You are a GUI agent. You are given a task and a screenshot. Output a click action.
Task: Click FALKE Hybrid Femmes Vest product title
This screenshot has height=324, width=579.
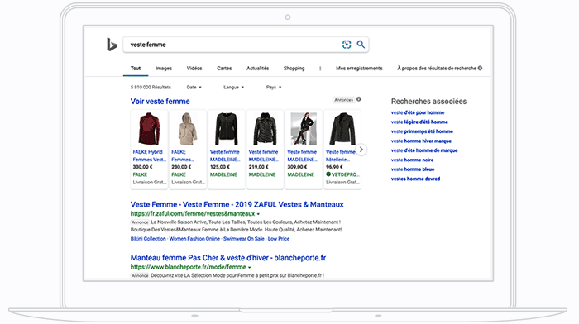(x=149, y=155)
